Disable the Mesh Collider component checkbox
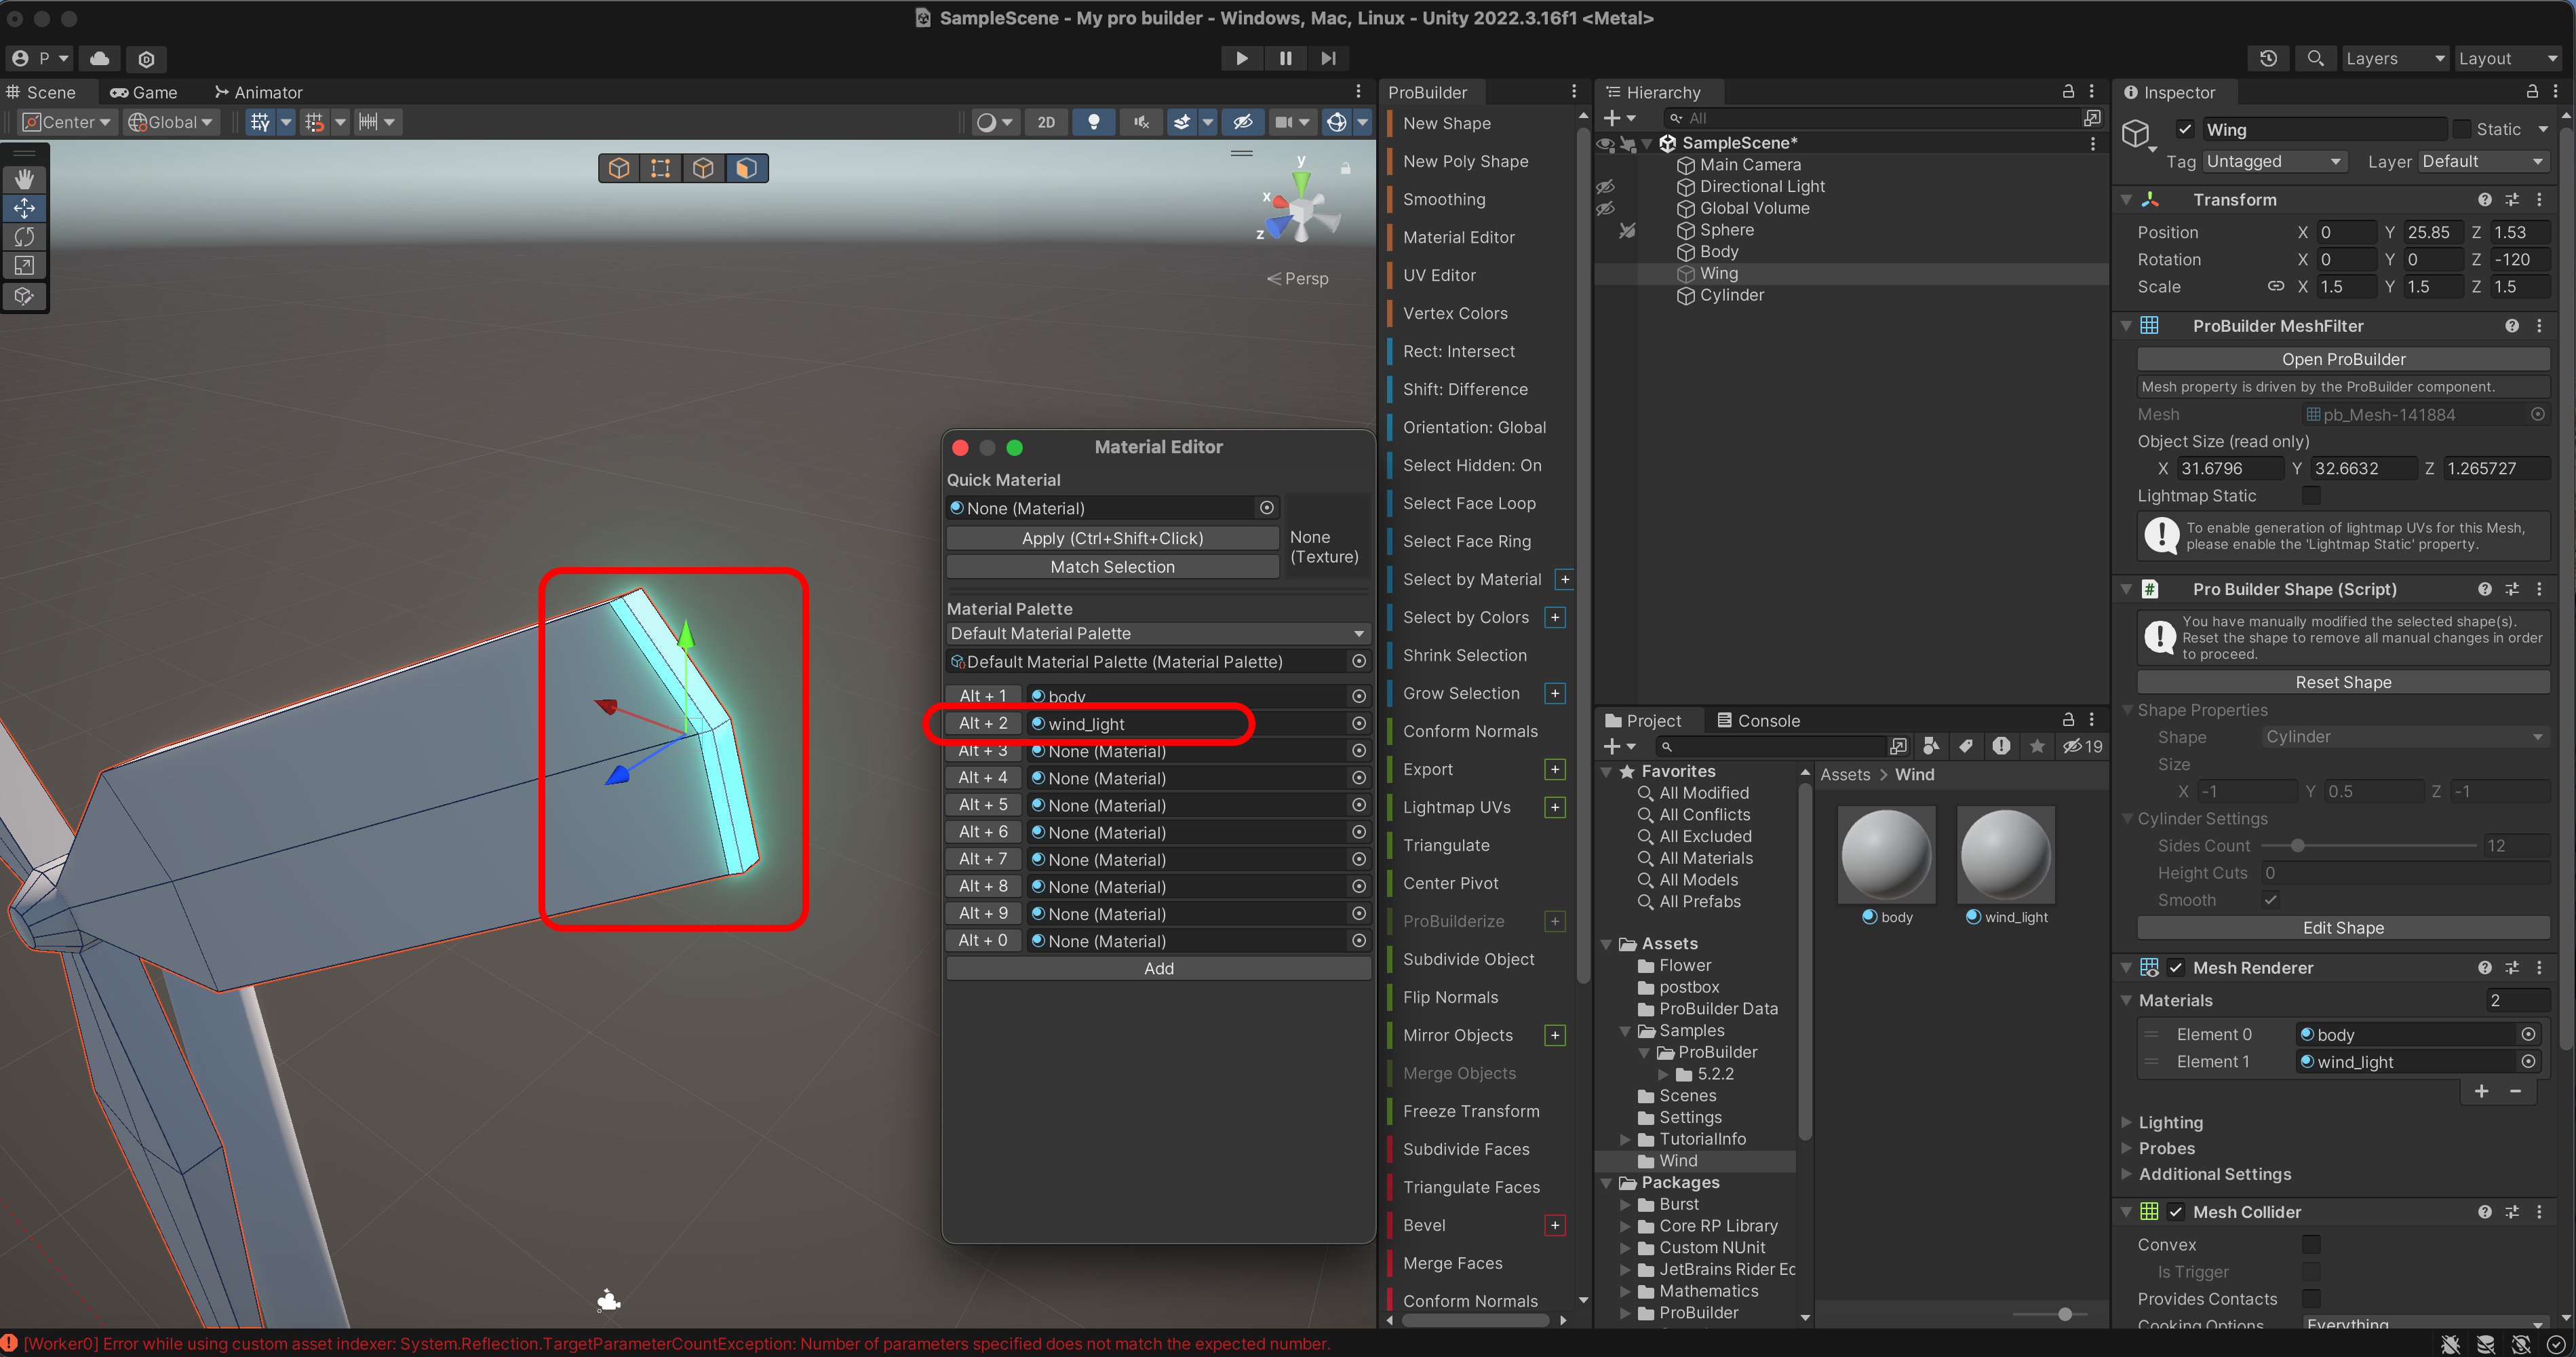 click(2176, 1211)
